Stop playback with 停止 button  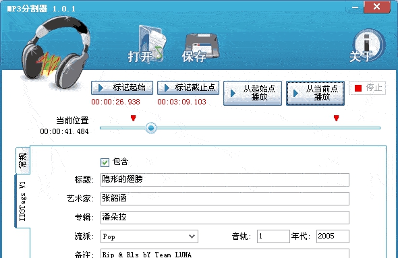tap(368, 88)
